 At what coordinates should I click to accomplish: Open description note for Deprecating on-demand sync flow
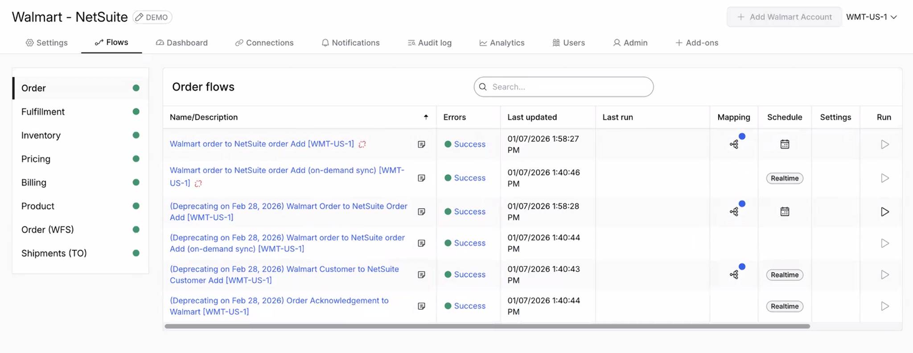coord(421,243)
